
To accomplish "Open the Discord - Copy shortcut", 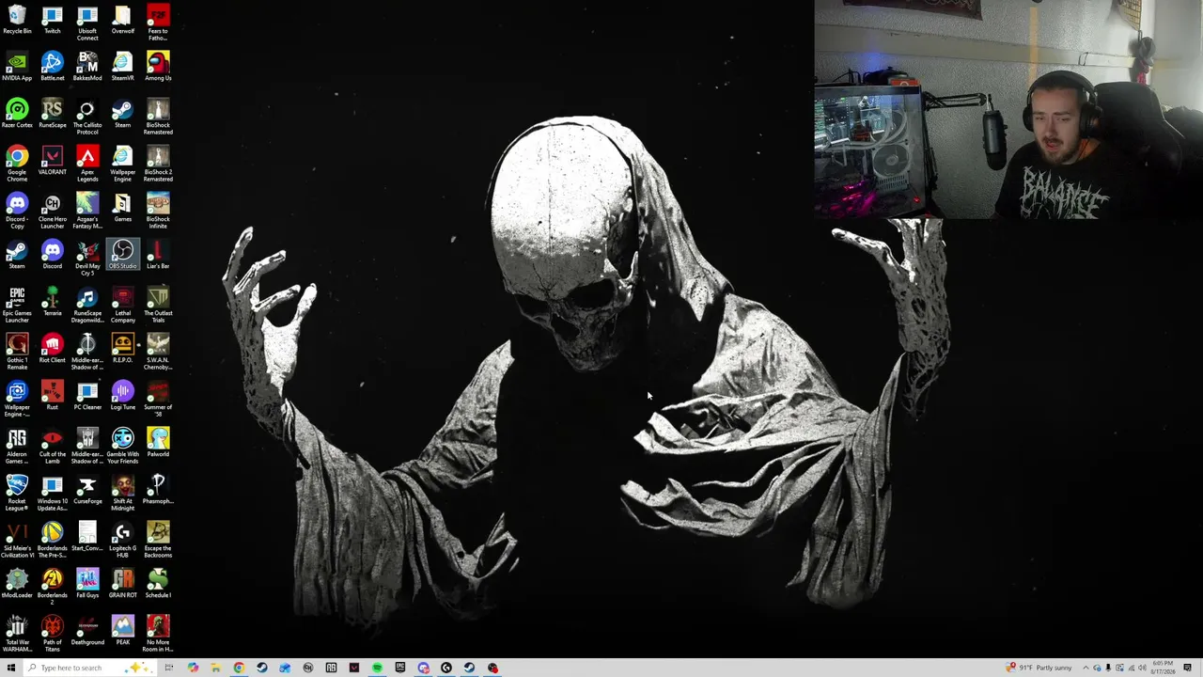I will 17,212.
